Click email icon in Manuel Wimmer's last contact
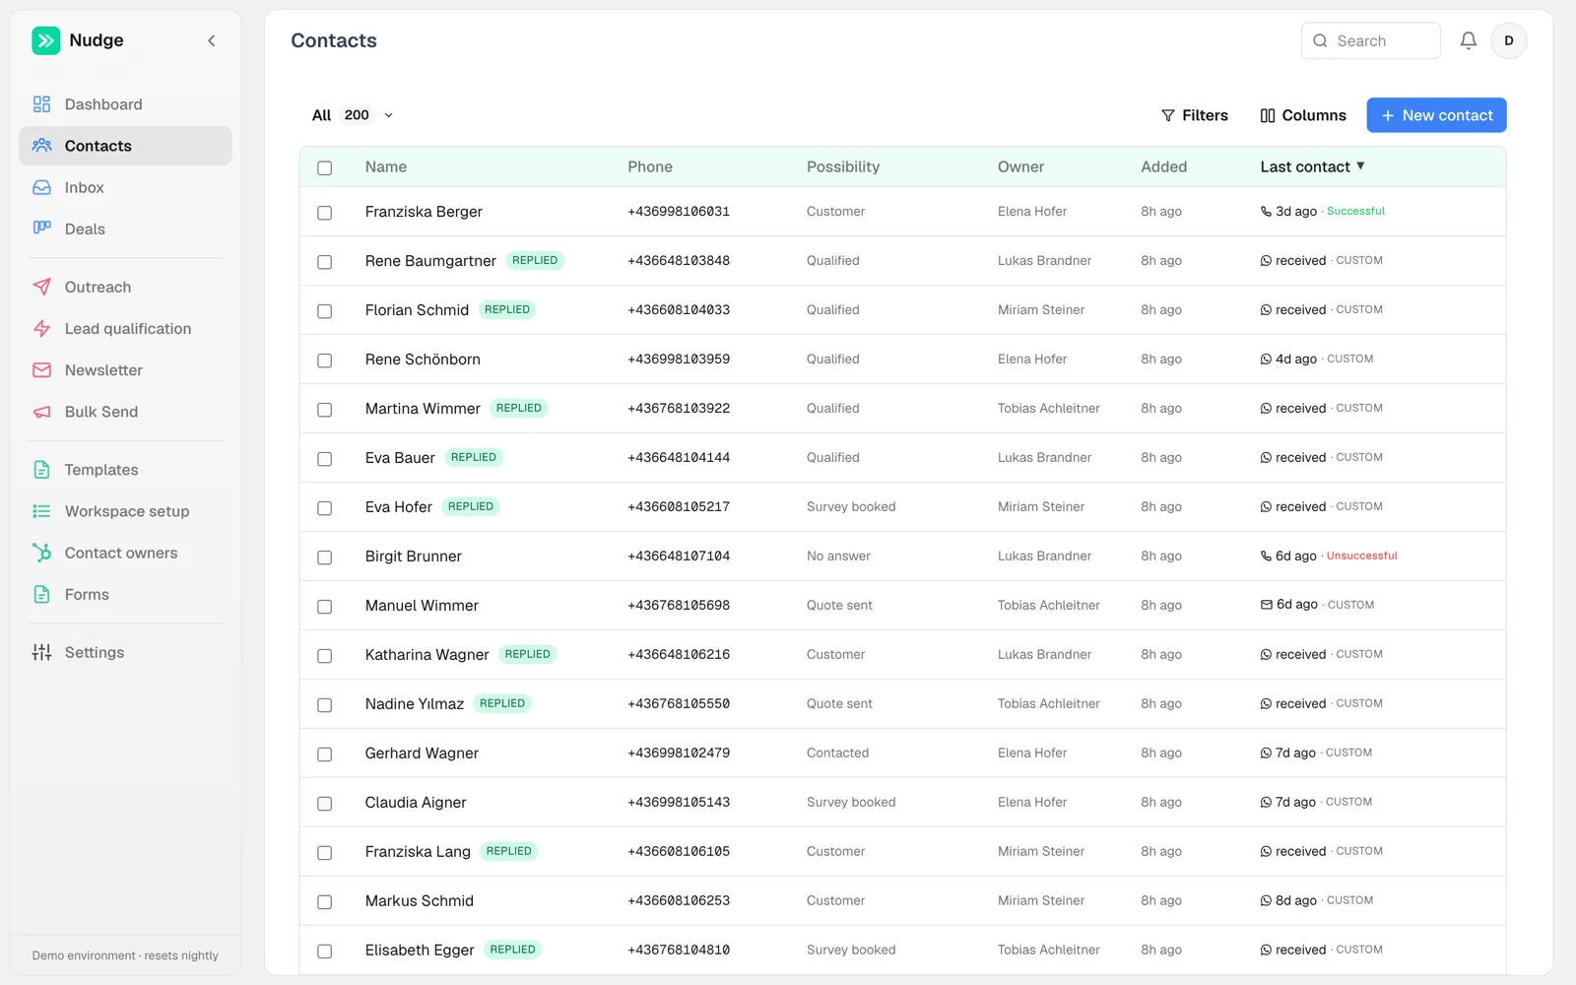 coord(1267,605)
